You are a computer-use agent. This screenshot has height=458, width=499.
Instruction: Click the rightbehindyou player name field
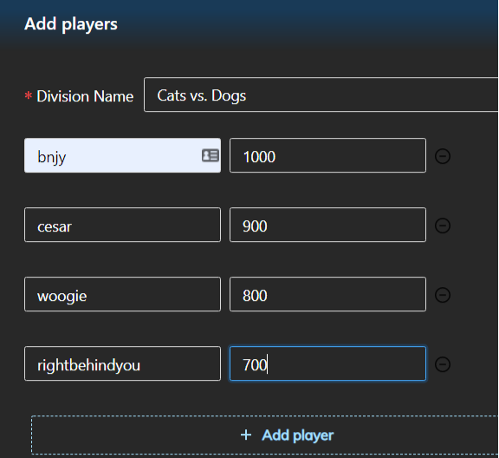(122, 363)
